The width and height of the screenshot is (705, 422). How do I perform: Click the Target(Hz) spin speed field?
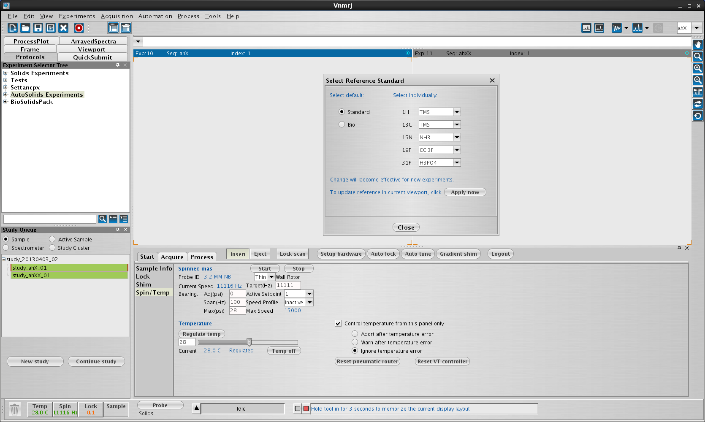[x=287, y=286]
